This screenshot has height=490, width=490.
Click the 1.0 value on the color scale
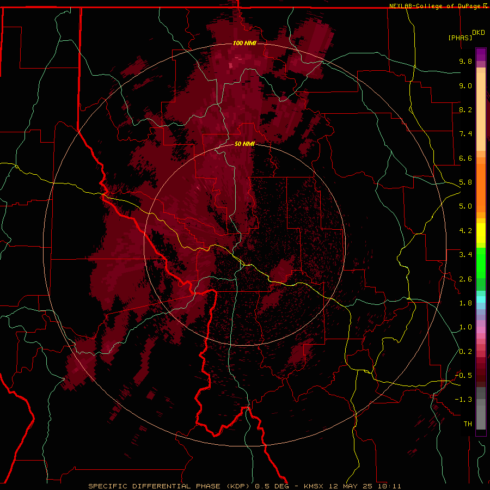point(465,327)
